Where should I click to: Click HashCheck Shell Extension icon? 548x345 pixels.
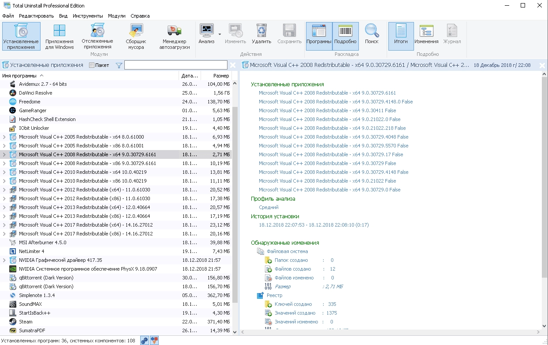tap(13, 119)
